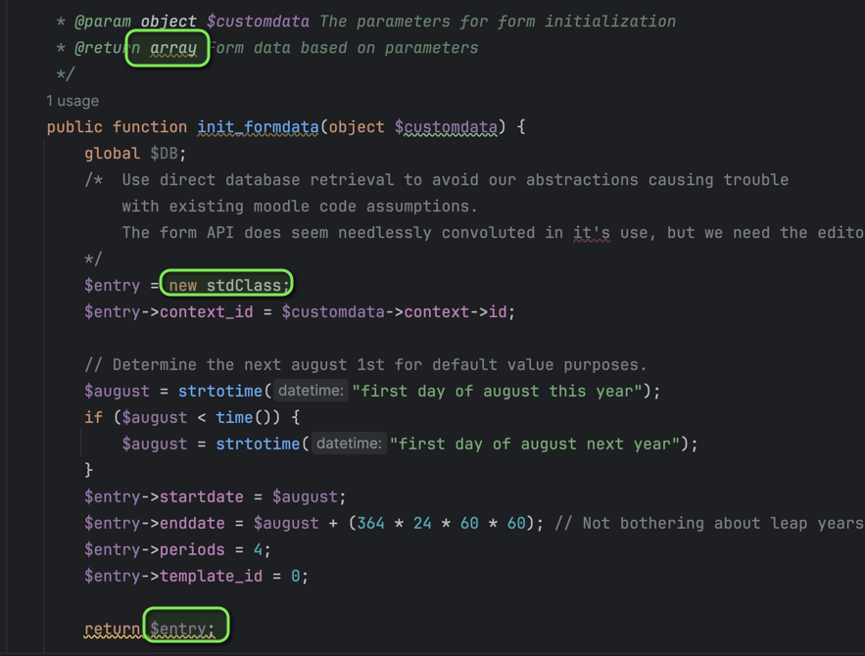Click the datetime hint before "this year" string
This screenshot has height=656, width=865.
pyautogui.click(x=311, y=391)
